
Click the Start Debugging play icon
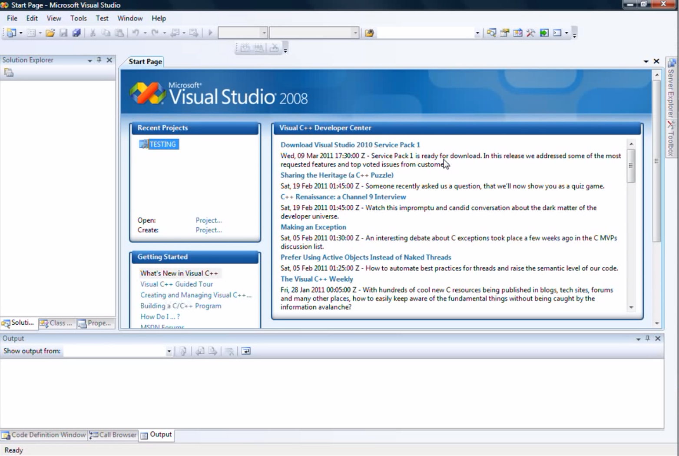210,33
